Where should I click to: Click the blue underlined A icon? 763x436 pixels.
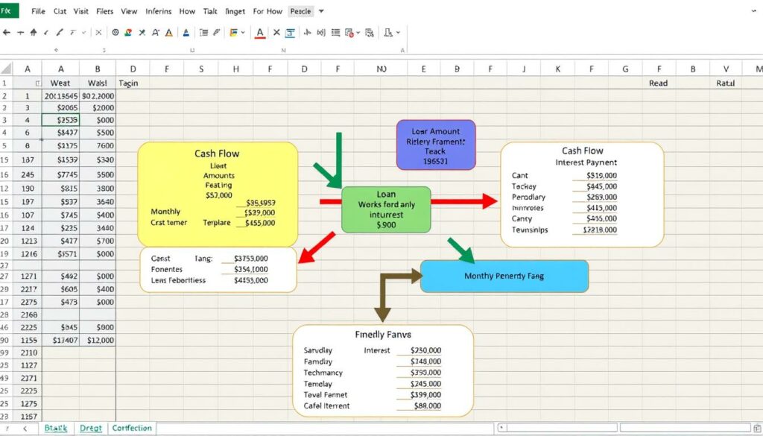[186, 33]
